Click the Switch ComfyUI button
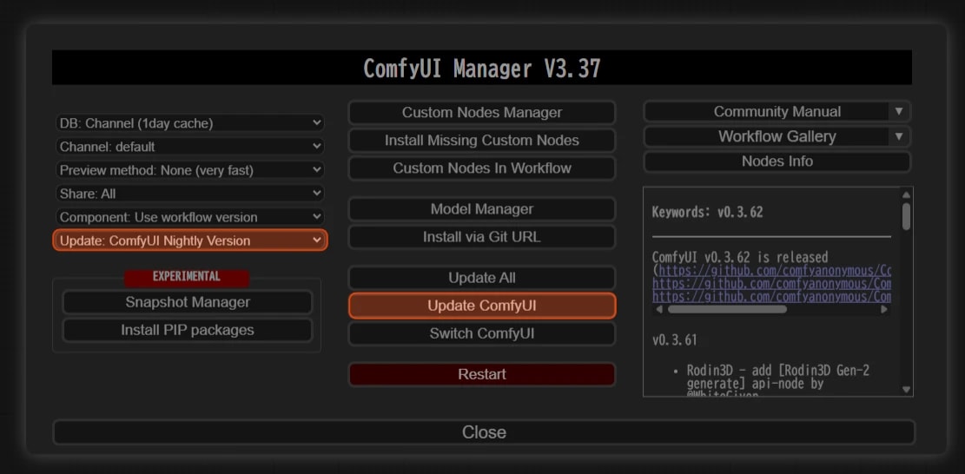The image size is (965, 474). pos(482,334)
